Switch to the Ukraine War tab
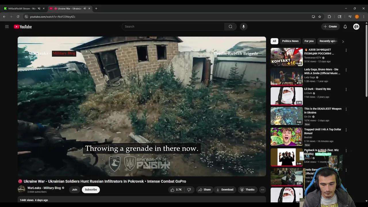Image resolution: width=368 pixels, height=207 pixels. pos(70,9)
